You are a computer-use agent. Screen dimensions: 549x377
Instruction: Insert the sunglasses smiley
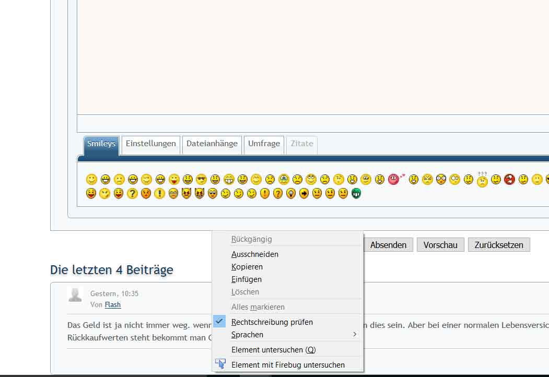(x=201, y=180)
